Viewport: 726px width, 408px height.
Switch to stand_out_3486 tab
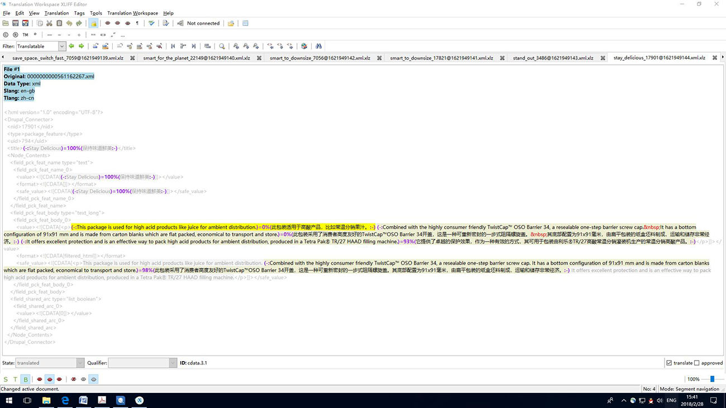point(553,58)
